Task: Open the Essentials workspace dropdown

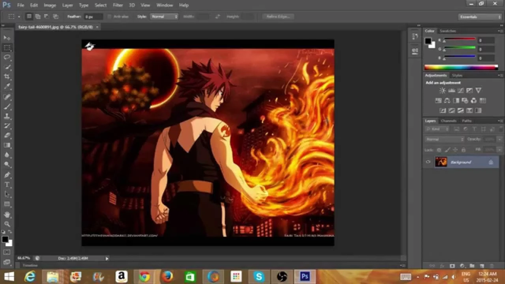Action: [x=480, y=17]
